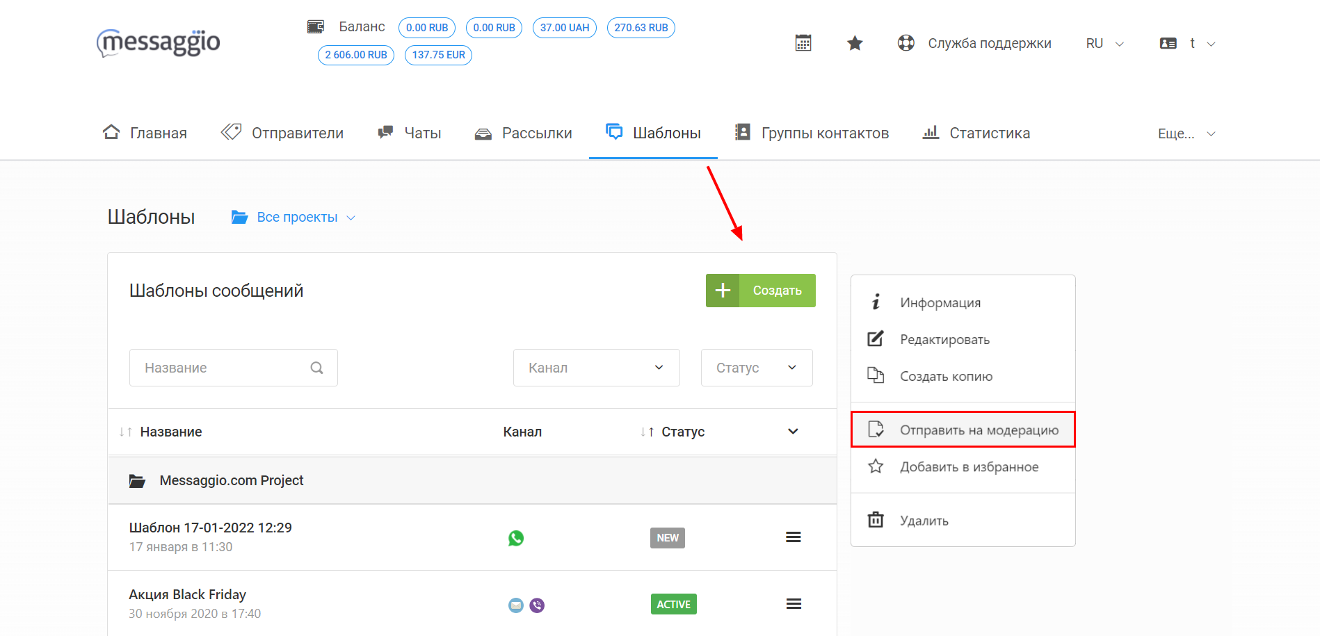This screenshot has height=636, width=1320.
Task: Expand the Еще... menu
Action: tap(1186, 133)
